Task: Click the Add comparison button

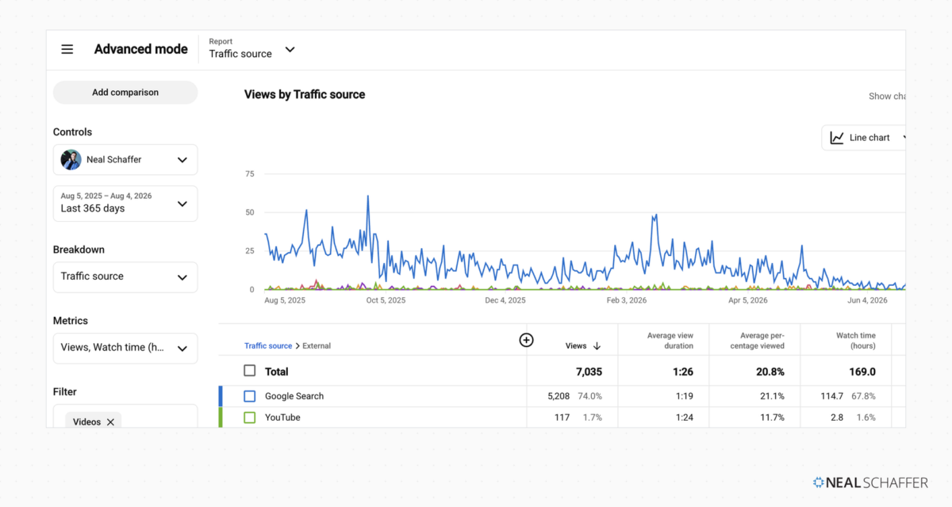Action: point(125,93)
